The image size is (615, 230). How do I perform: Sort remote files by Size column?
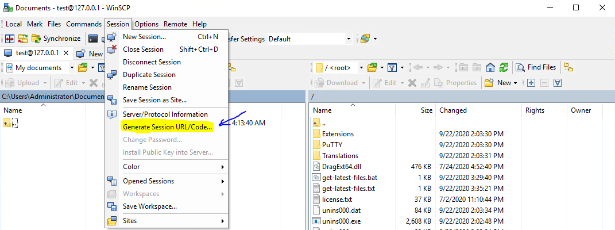[415, 110]
